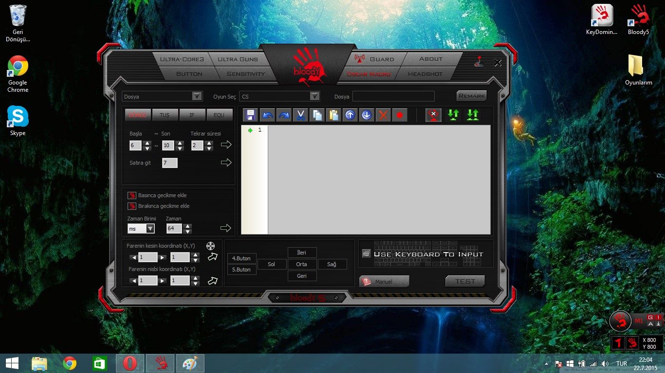Increase the Tekrar süresi value
The image size is (665, 373).
pos(209,143)
